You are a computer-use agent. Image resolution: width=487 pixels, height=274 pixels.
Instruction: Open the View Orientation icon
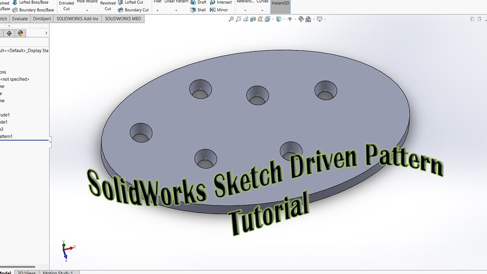267,19
